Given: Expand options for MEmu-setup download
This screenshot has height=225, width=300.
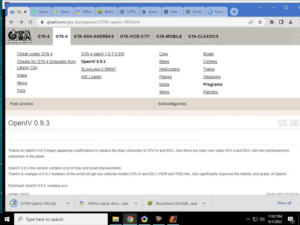Looking at the screenshot, I should 136,203.
